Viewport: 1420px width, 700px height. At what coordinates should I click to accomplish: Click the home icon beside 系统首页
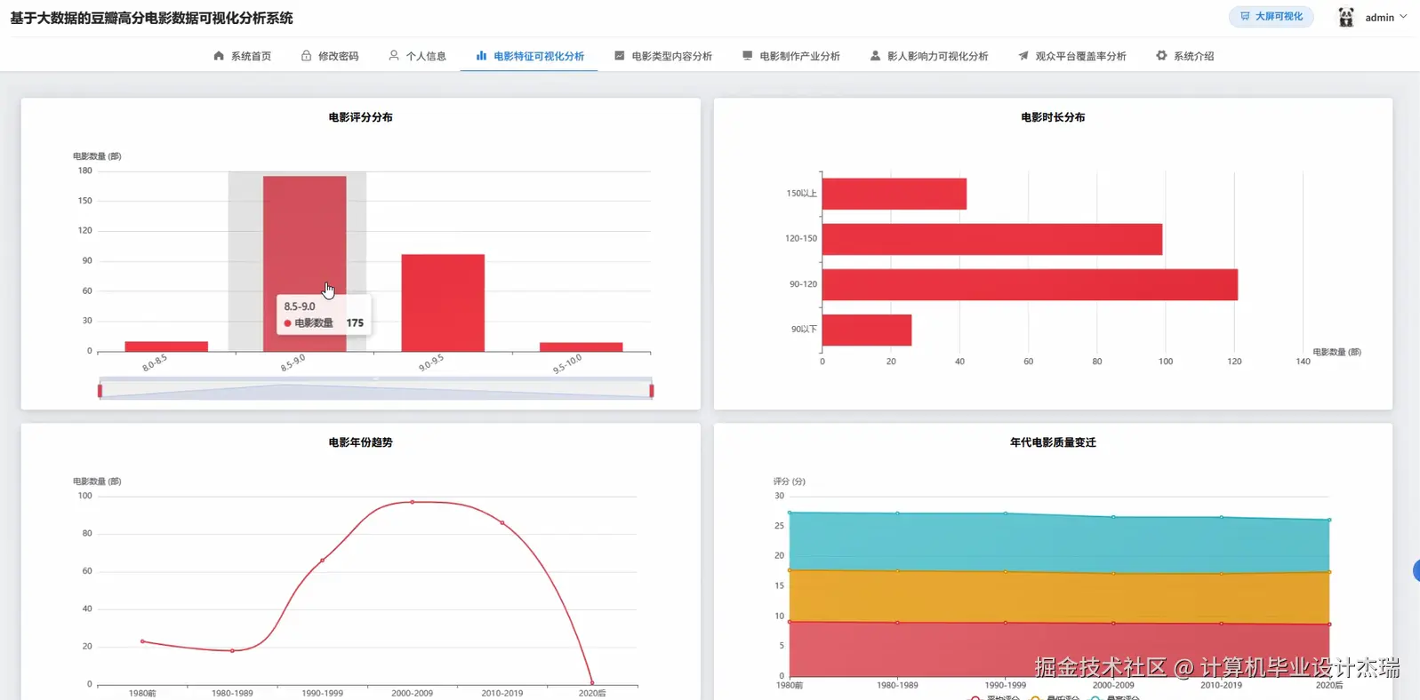click(219, 56)
